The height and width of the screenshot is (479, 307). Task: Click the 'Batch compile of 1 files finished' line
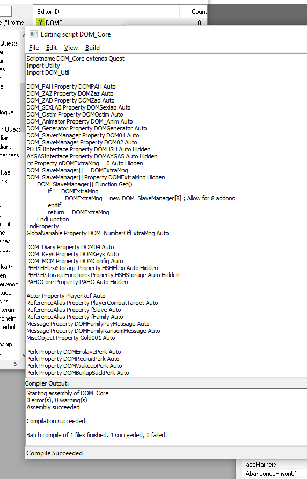tap(97, 435)
